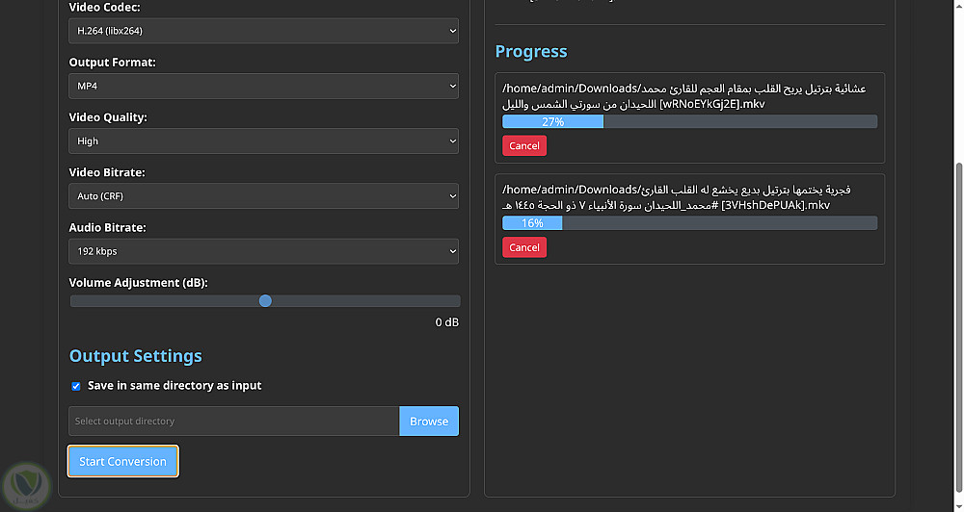Click the Volume Adjustment slider handle
Viewport: 964px width, 512px height.
click(x=265, y=301)
